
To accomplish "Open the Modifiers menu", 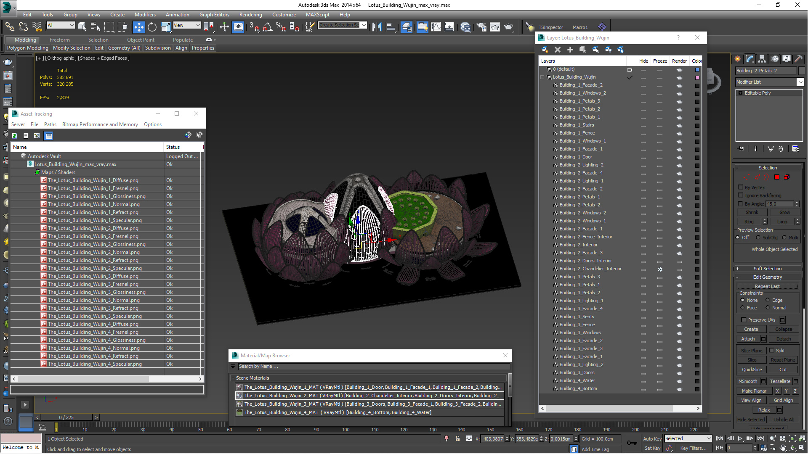I will pos(145,14).
